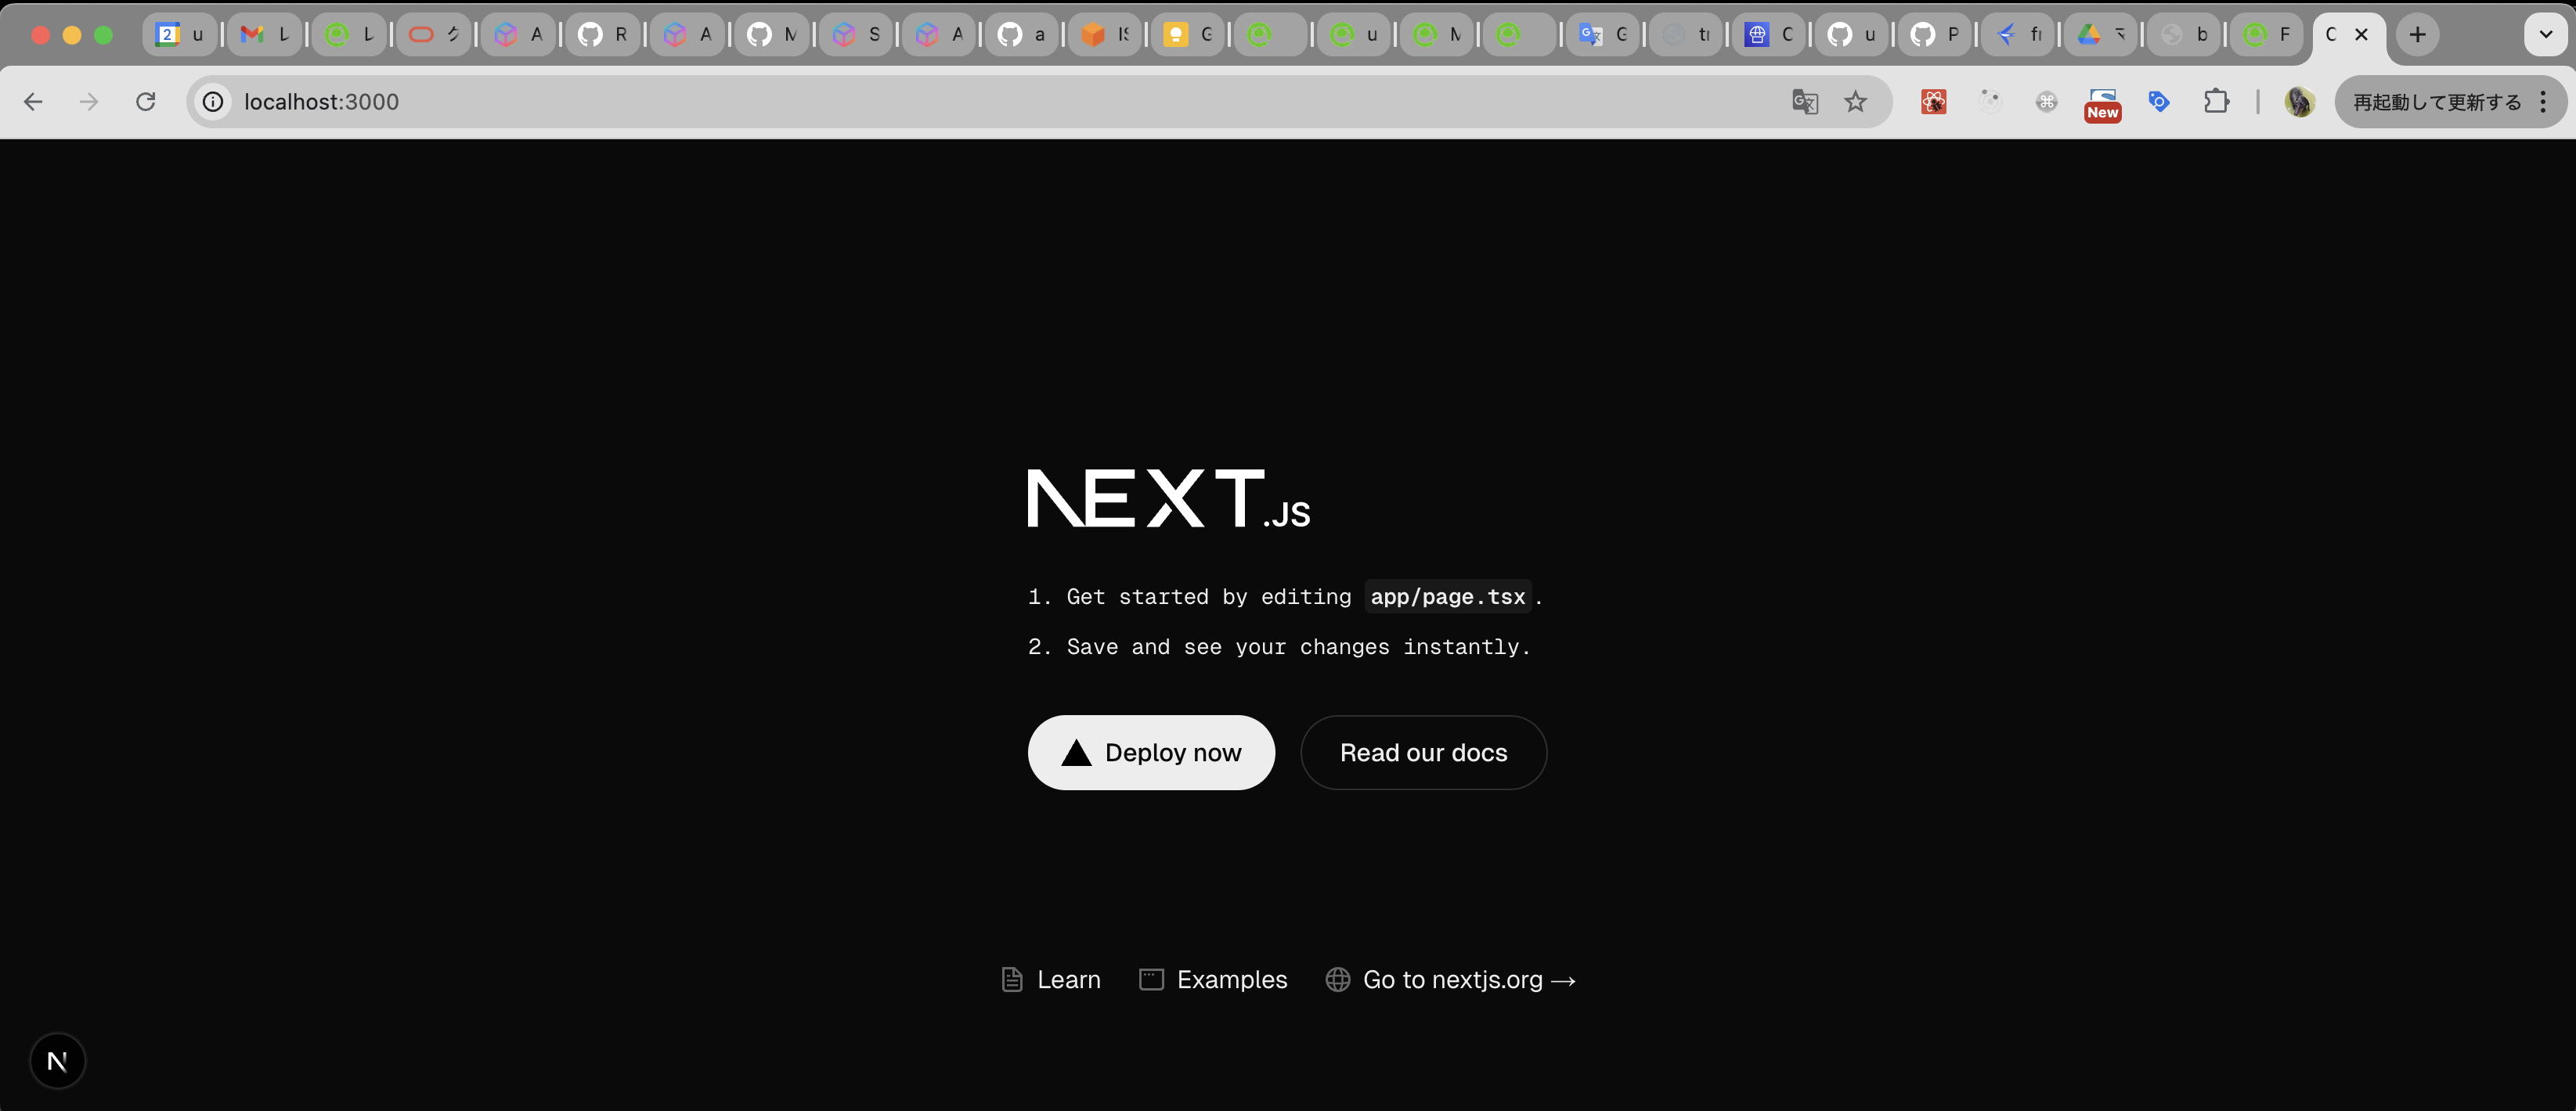Open the Learn link

click(x=1051, y=980)
